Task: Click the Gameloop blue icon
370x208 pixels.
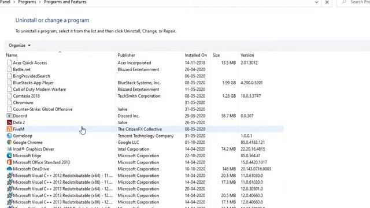Action: (9, 136)
